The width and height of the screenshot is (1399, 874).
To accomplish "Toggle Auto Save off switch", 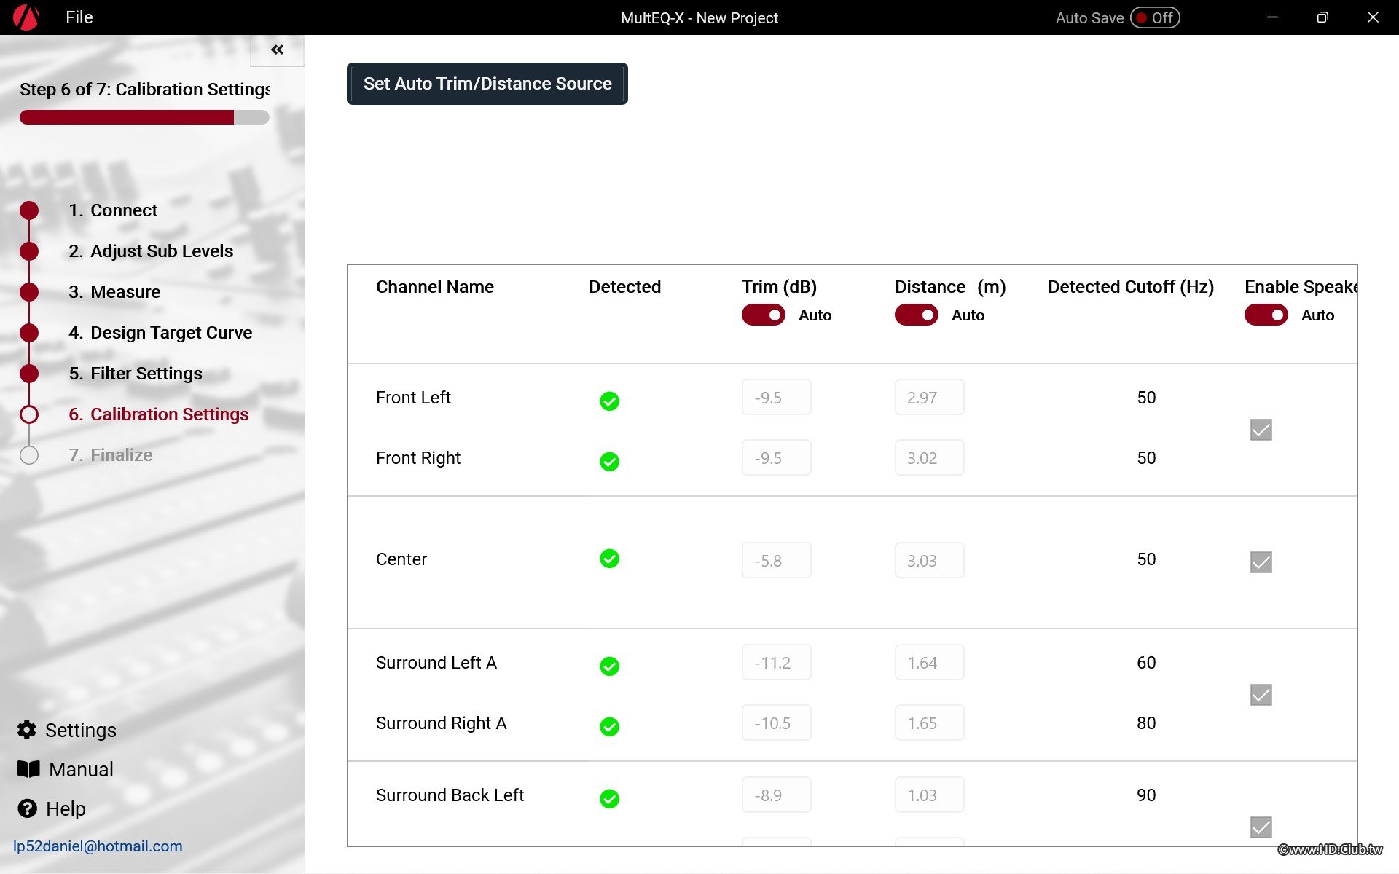I will 1155,17.
